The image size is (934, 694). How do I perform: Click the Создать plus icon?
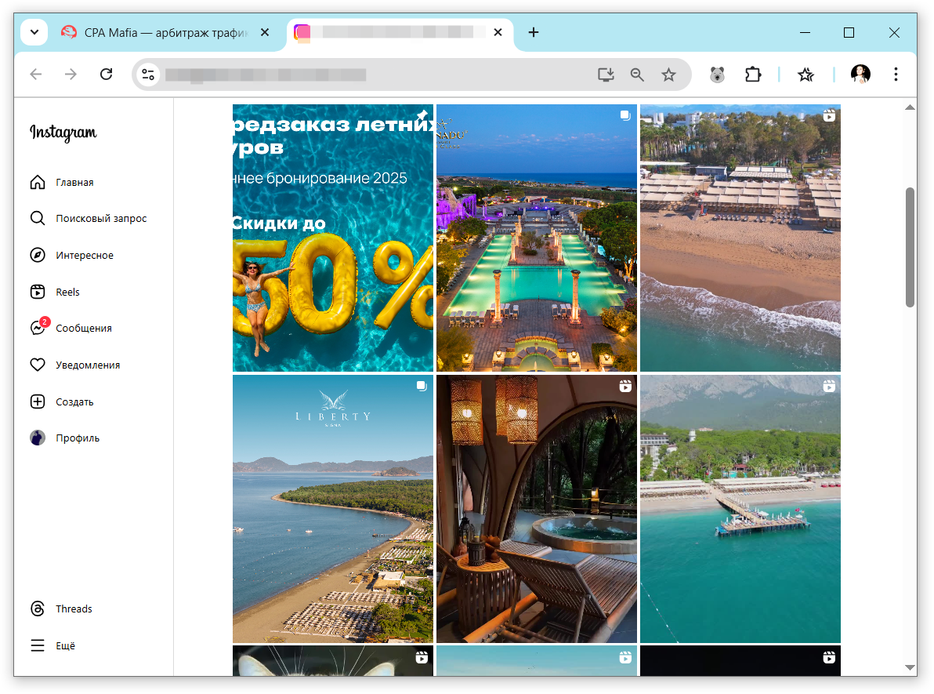pyautogui.click(x=38, y=402)
